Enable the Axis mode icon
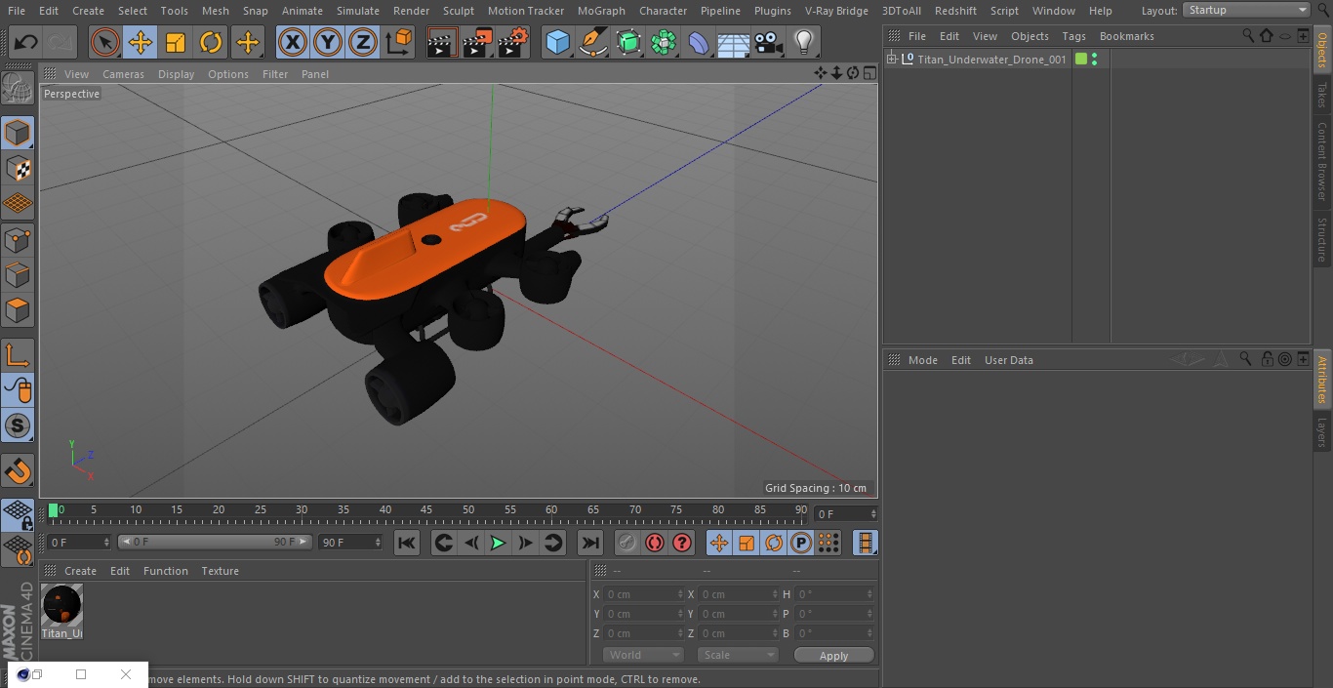The image size is (1333, 688). coord(19,355)
